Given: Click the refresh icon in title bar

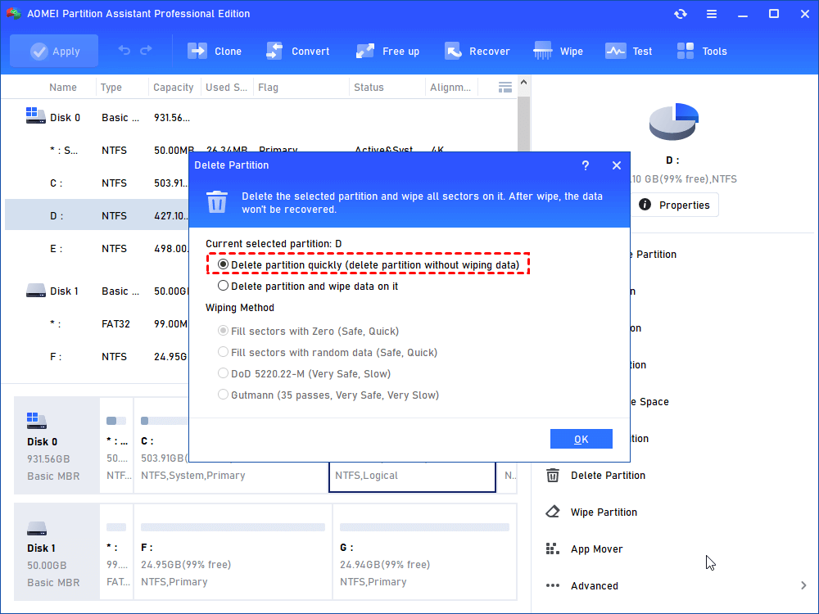Looking at the screenshot, I should [680, 14].
